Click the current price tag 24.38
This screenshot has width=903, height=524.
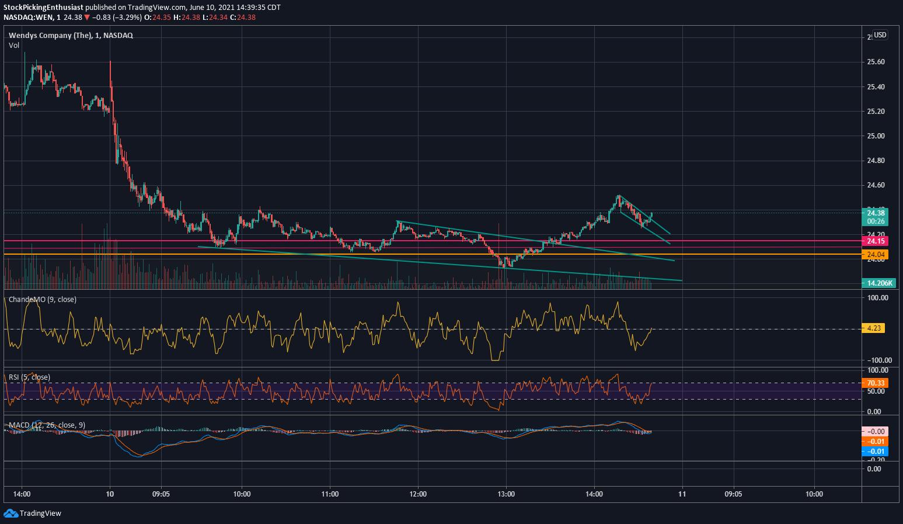point(875,213)
